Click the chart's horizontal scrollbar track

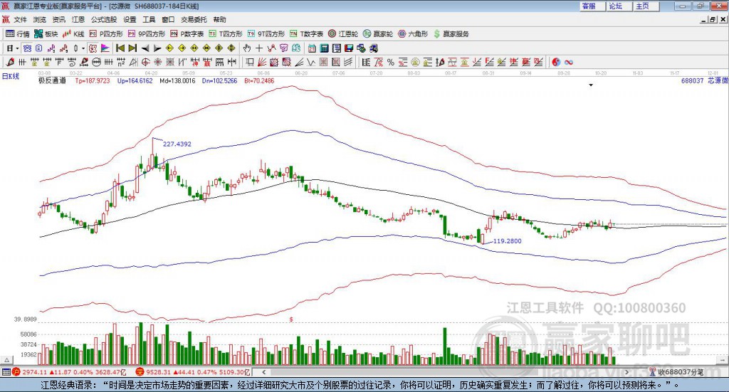[x=445, y=372]
